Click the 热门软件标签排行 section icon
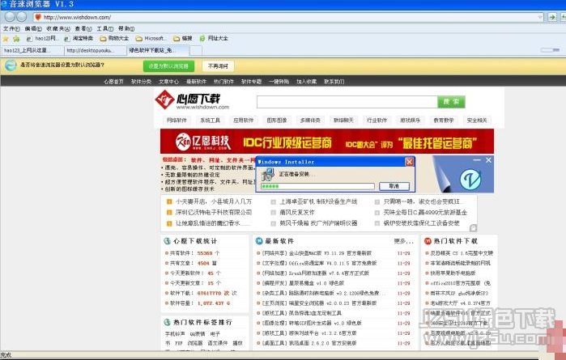Viewport: 566px width, 360px height. [x=167, y=322]
